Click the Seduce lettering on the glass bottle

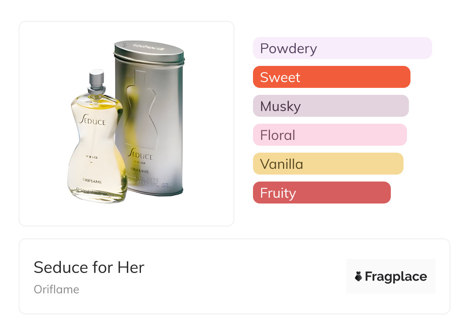(92, 120)
